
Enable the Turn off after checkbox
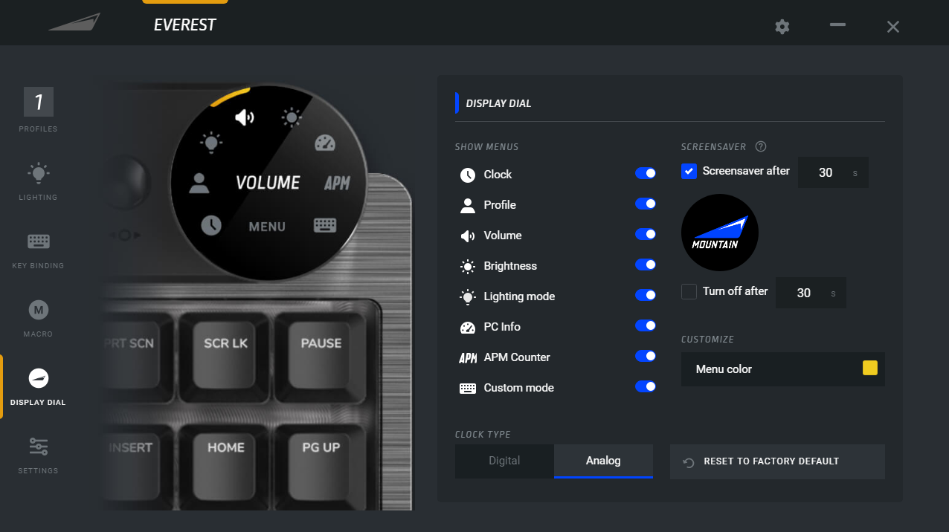click(689, 291)
